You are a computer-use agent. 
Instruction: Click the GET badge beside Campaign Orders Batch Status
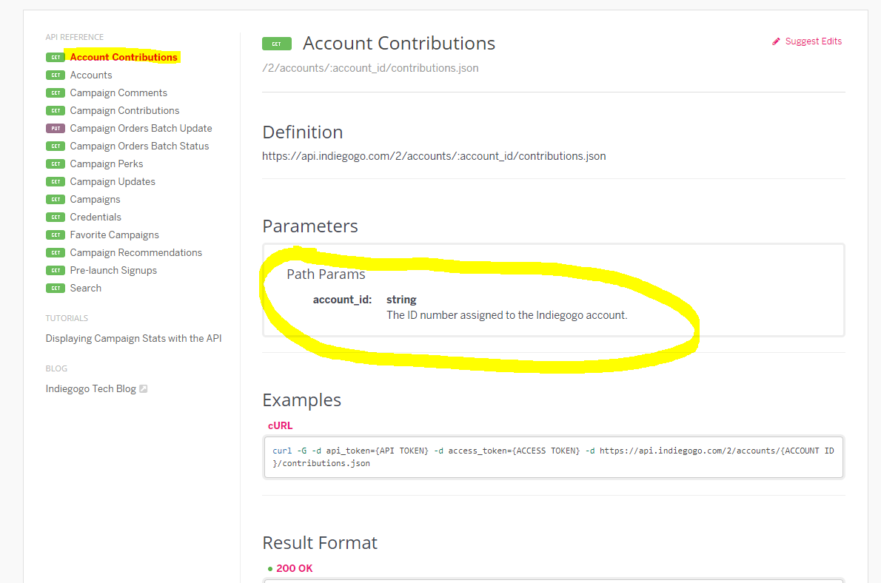pyautogui.click(x=56, y=146)
